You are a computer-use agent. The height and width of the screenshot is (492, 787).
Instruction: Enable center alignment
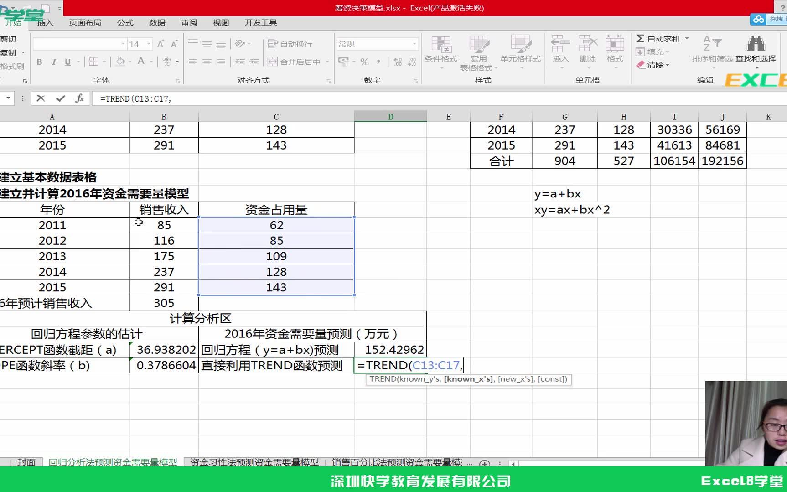(207, 62)
